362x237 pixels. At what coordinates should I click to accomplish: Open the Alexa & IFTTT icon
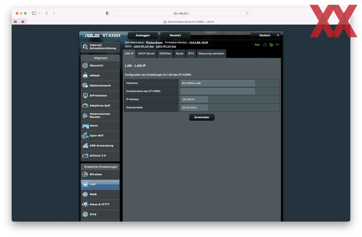coord(85,204)
